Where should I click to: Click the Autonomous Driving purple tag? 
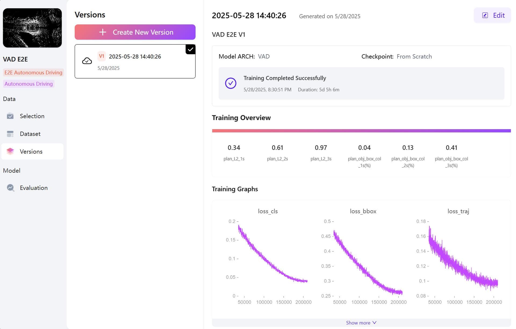[x=28, y=84]
